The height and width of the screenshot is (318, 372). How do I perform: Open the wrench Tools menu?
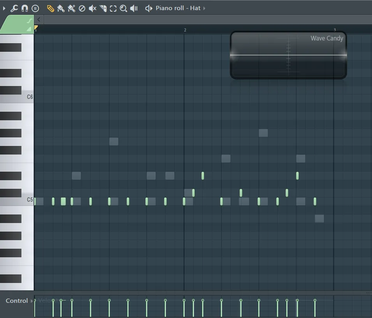click(x=14, y=8)
